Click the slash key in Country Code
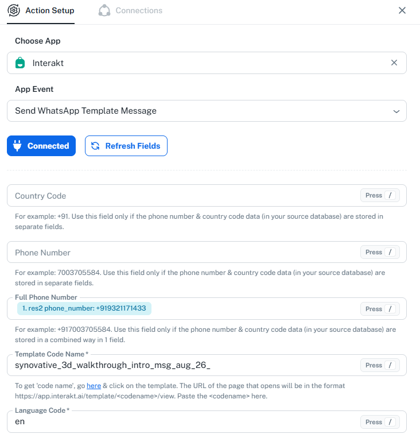Screen dimensions: 420x434 click(390, 195)
